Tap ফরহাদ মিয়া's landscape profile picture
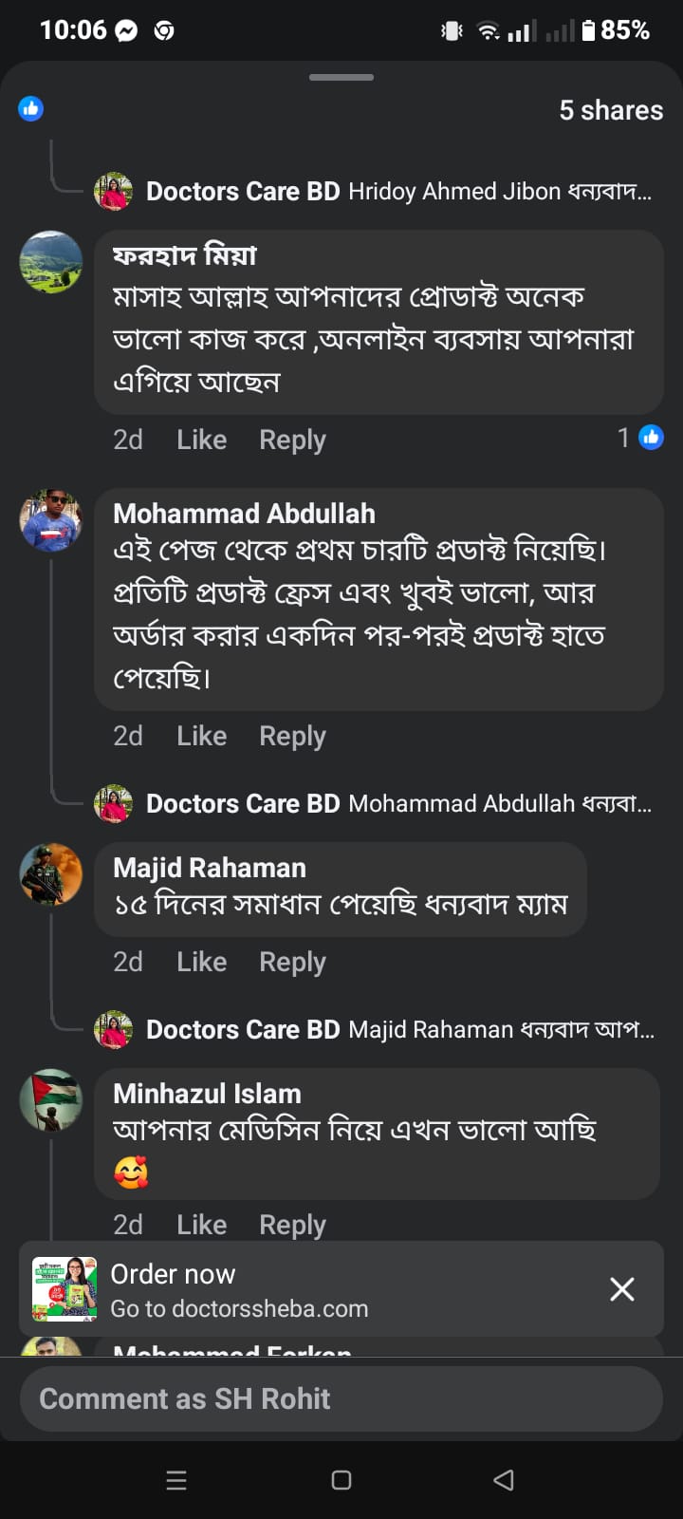The height and width of the screenshot is (1519, 683). [51, 262]
